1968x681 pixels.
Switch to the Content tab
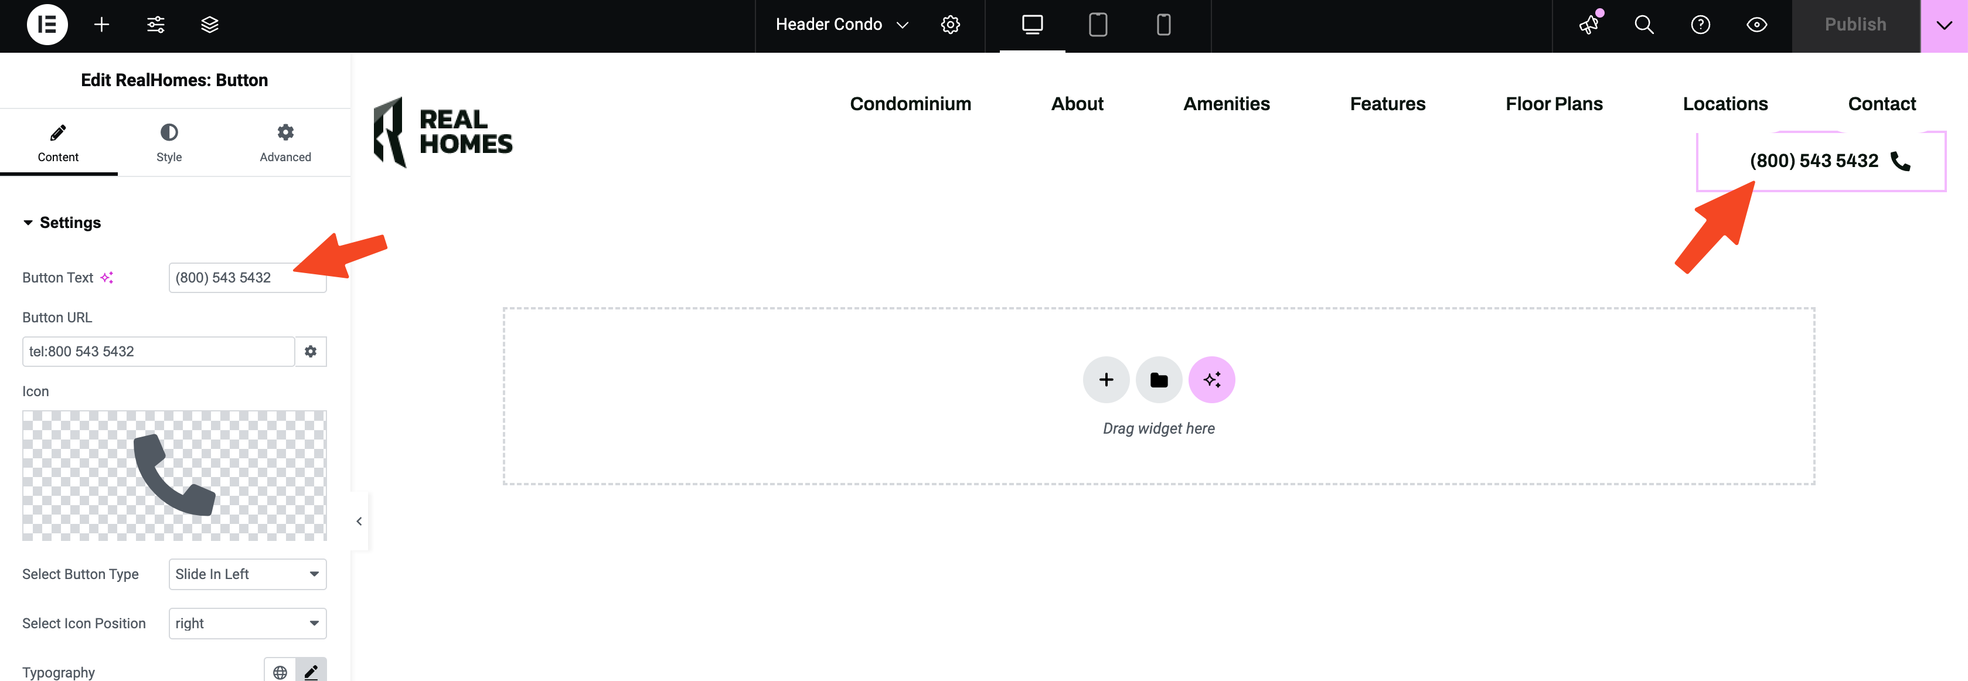58,143
